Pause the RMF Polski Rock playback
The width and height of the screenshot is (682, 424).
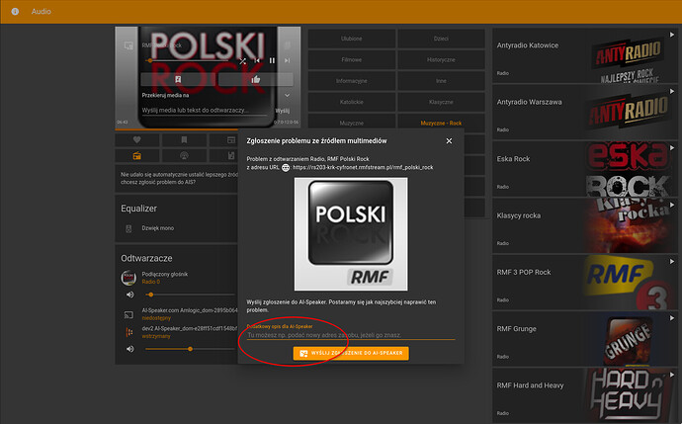[x=272, y=61]
